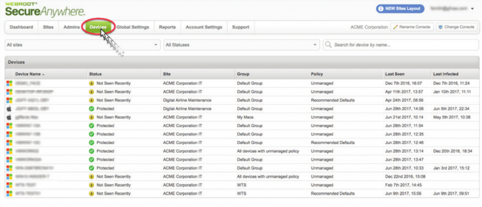
Task: Click green Protected checkmark for device seen Jun 28th 10:33
Action: tap(91, 168)
